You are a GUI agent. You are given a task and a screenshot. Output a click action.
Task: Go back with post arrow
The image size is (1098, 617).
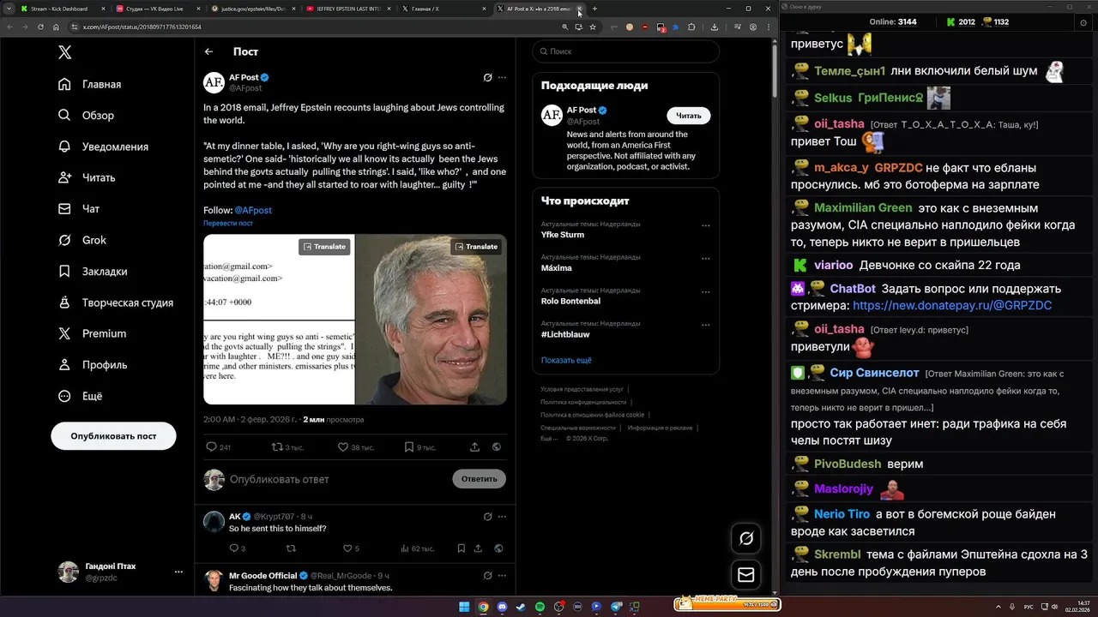coord(208,51)
